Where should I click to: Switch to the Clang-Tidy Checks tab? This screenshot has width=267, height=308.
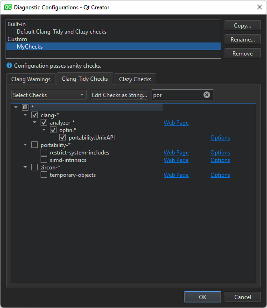pos(85,79)
